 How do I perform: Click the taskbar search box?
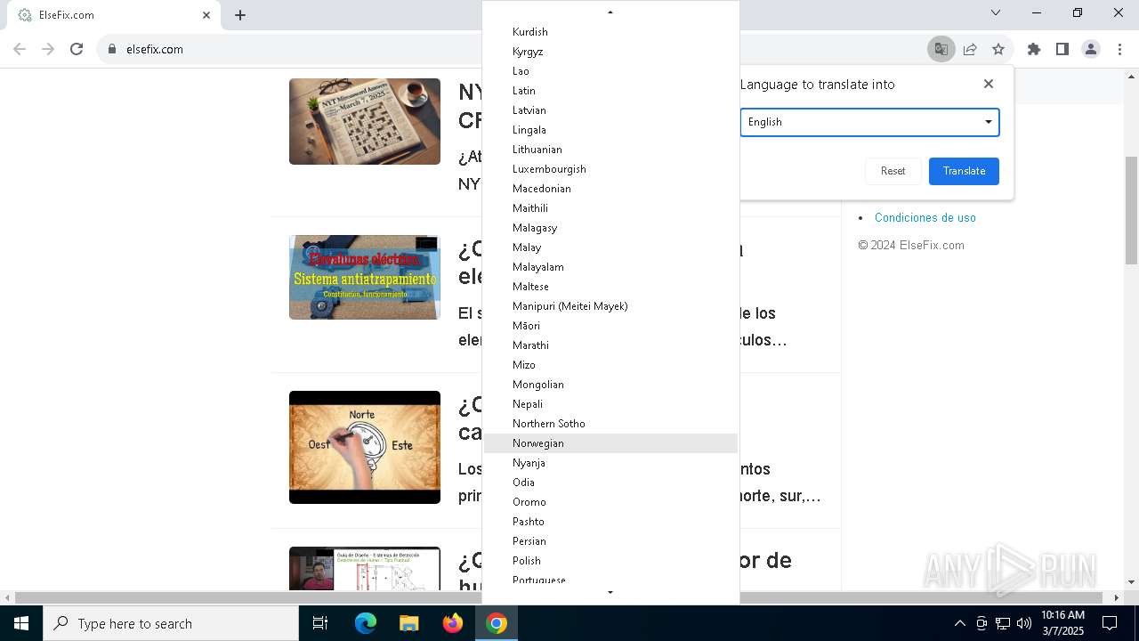click(x=171, y=623)
